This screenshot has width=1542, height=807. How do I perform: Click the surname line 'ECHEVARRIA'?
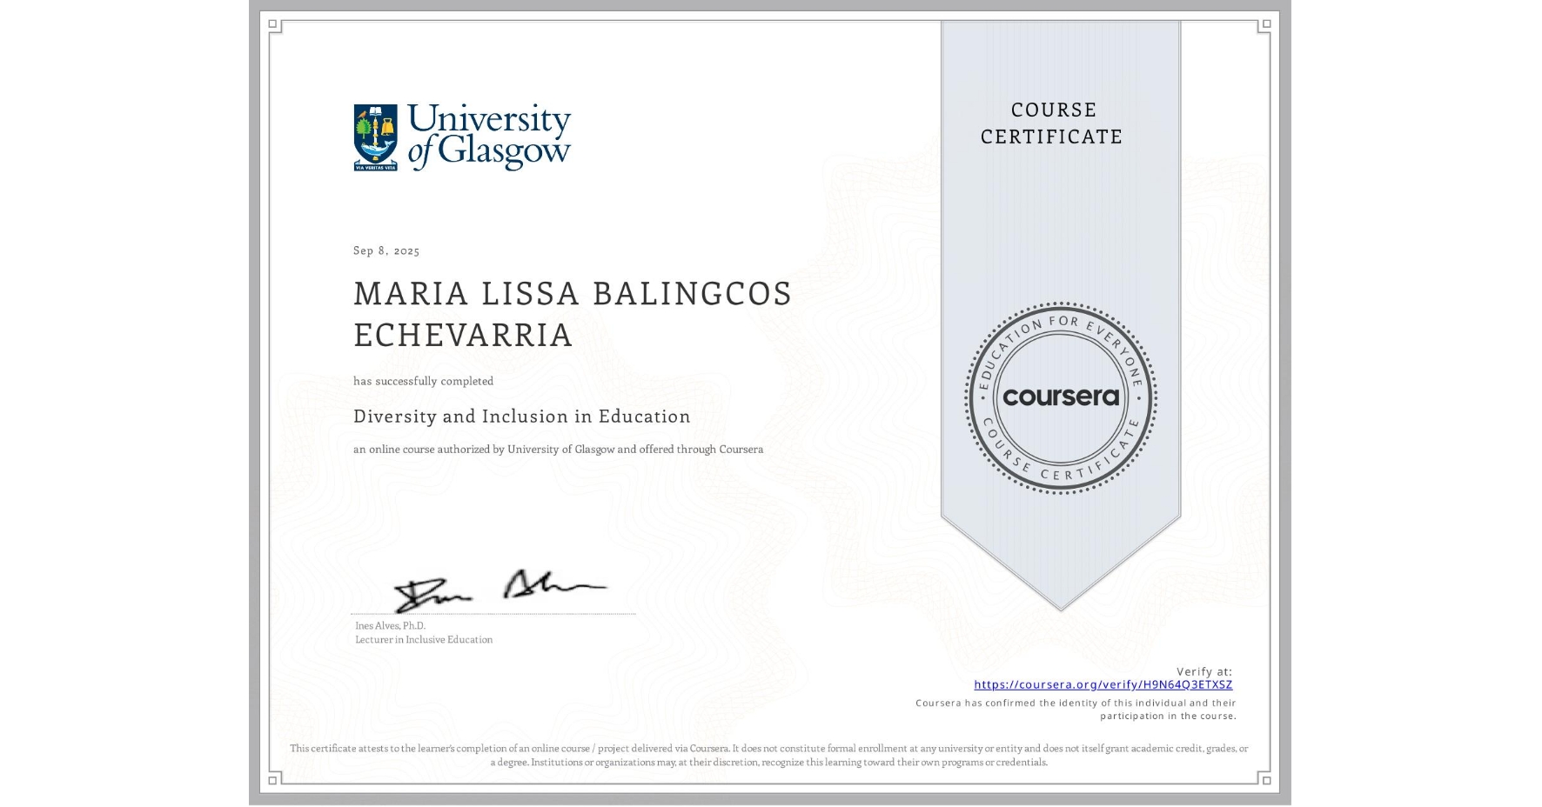tap(463, 335)
